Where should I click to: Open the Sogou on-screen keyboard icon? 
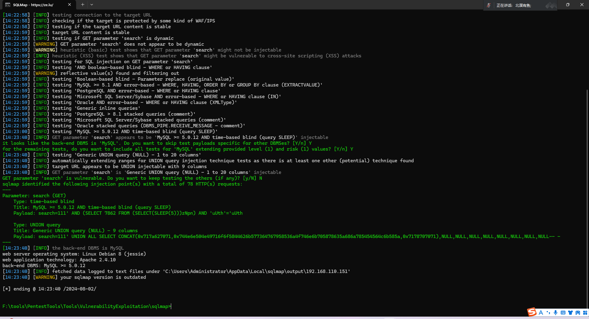tap(563, 313)
